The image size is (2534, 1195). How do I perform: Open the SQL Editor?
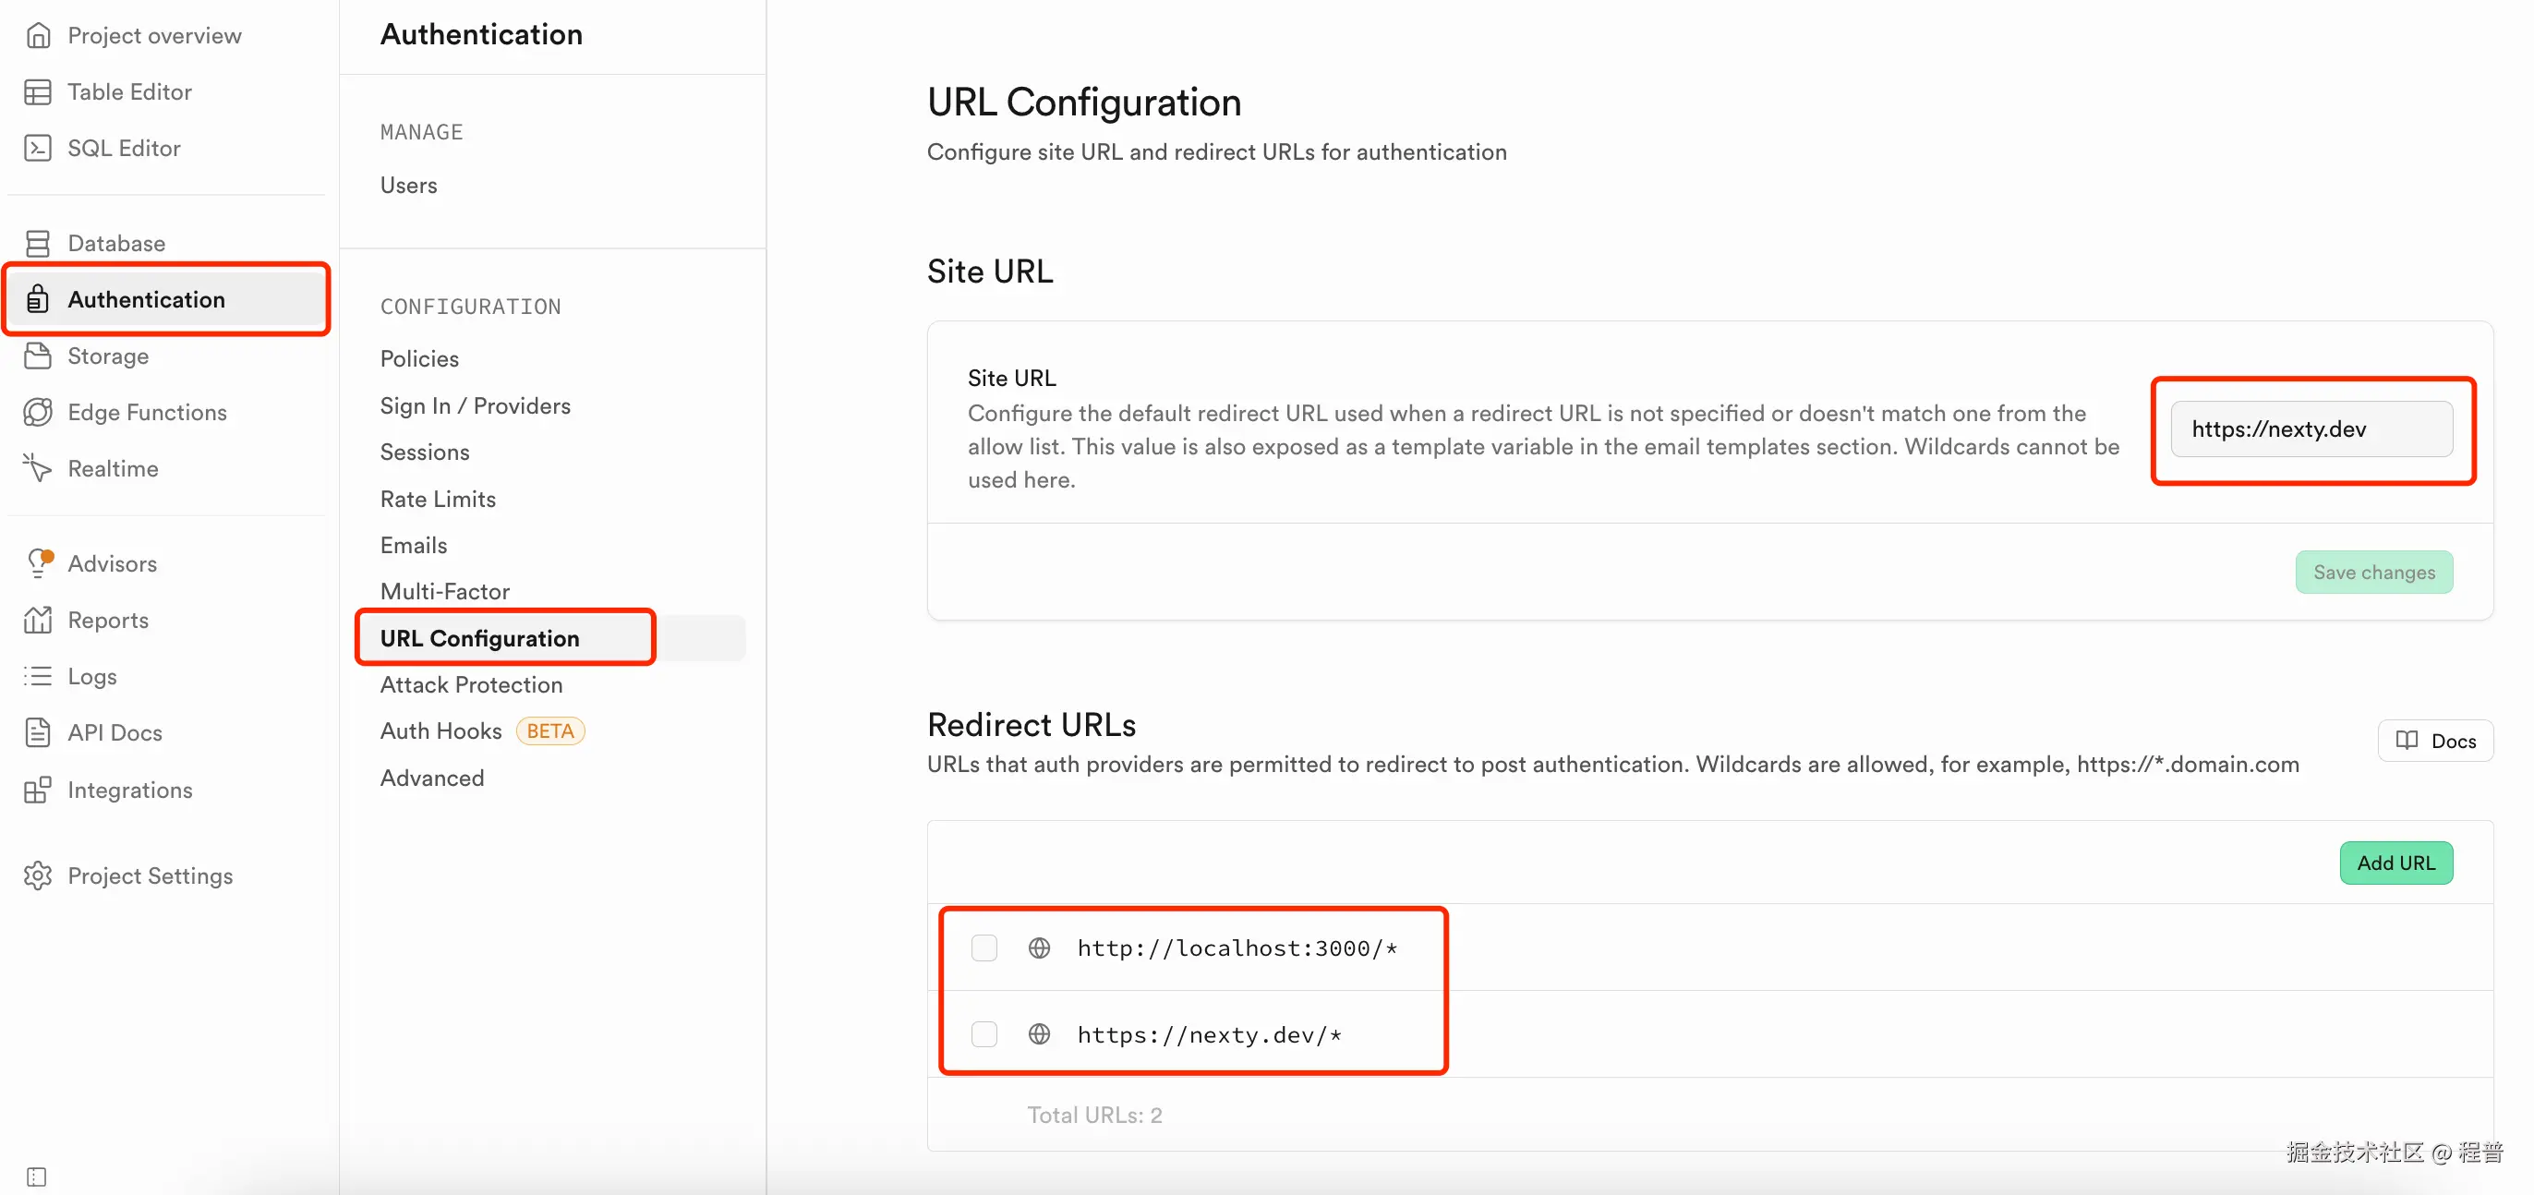124,148
